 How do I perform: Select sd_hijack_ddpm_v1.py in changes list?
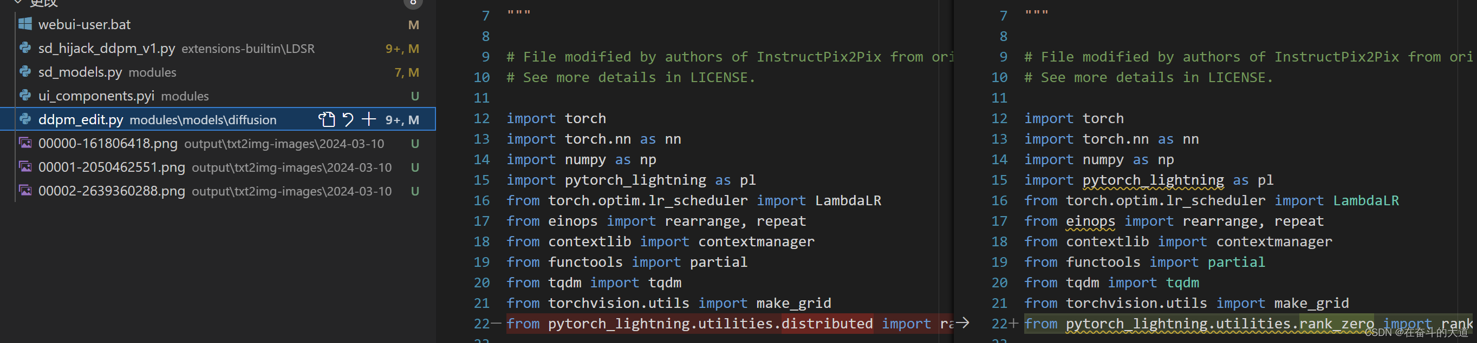click(107, 49)
